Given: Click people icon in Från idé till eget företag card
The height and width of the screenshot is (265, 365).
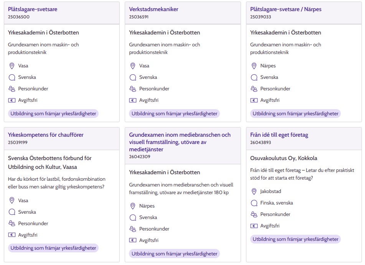Looking at the screenshot, I should (254, 214).
